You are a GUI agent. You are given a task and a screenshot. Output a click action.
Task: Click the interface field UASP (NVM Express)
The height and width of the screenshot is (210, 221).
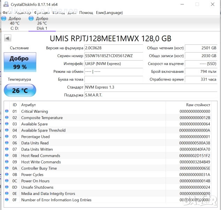click(x=114, y=64)
